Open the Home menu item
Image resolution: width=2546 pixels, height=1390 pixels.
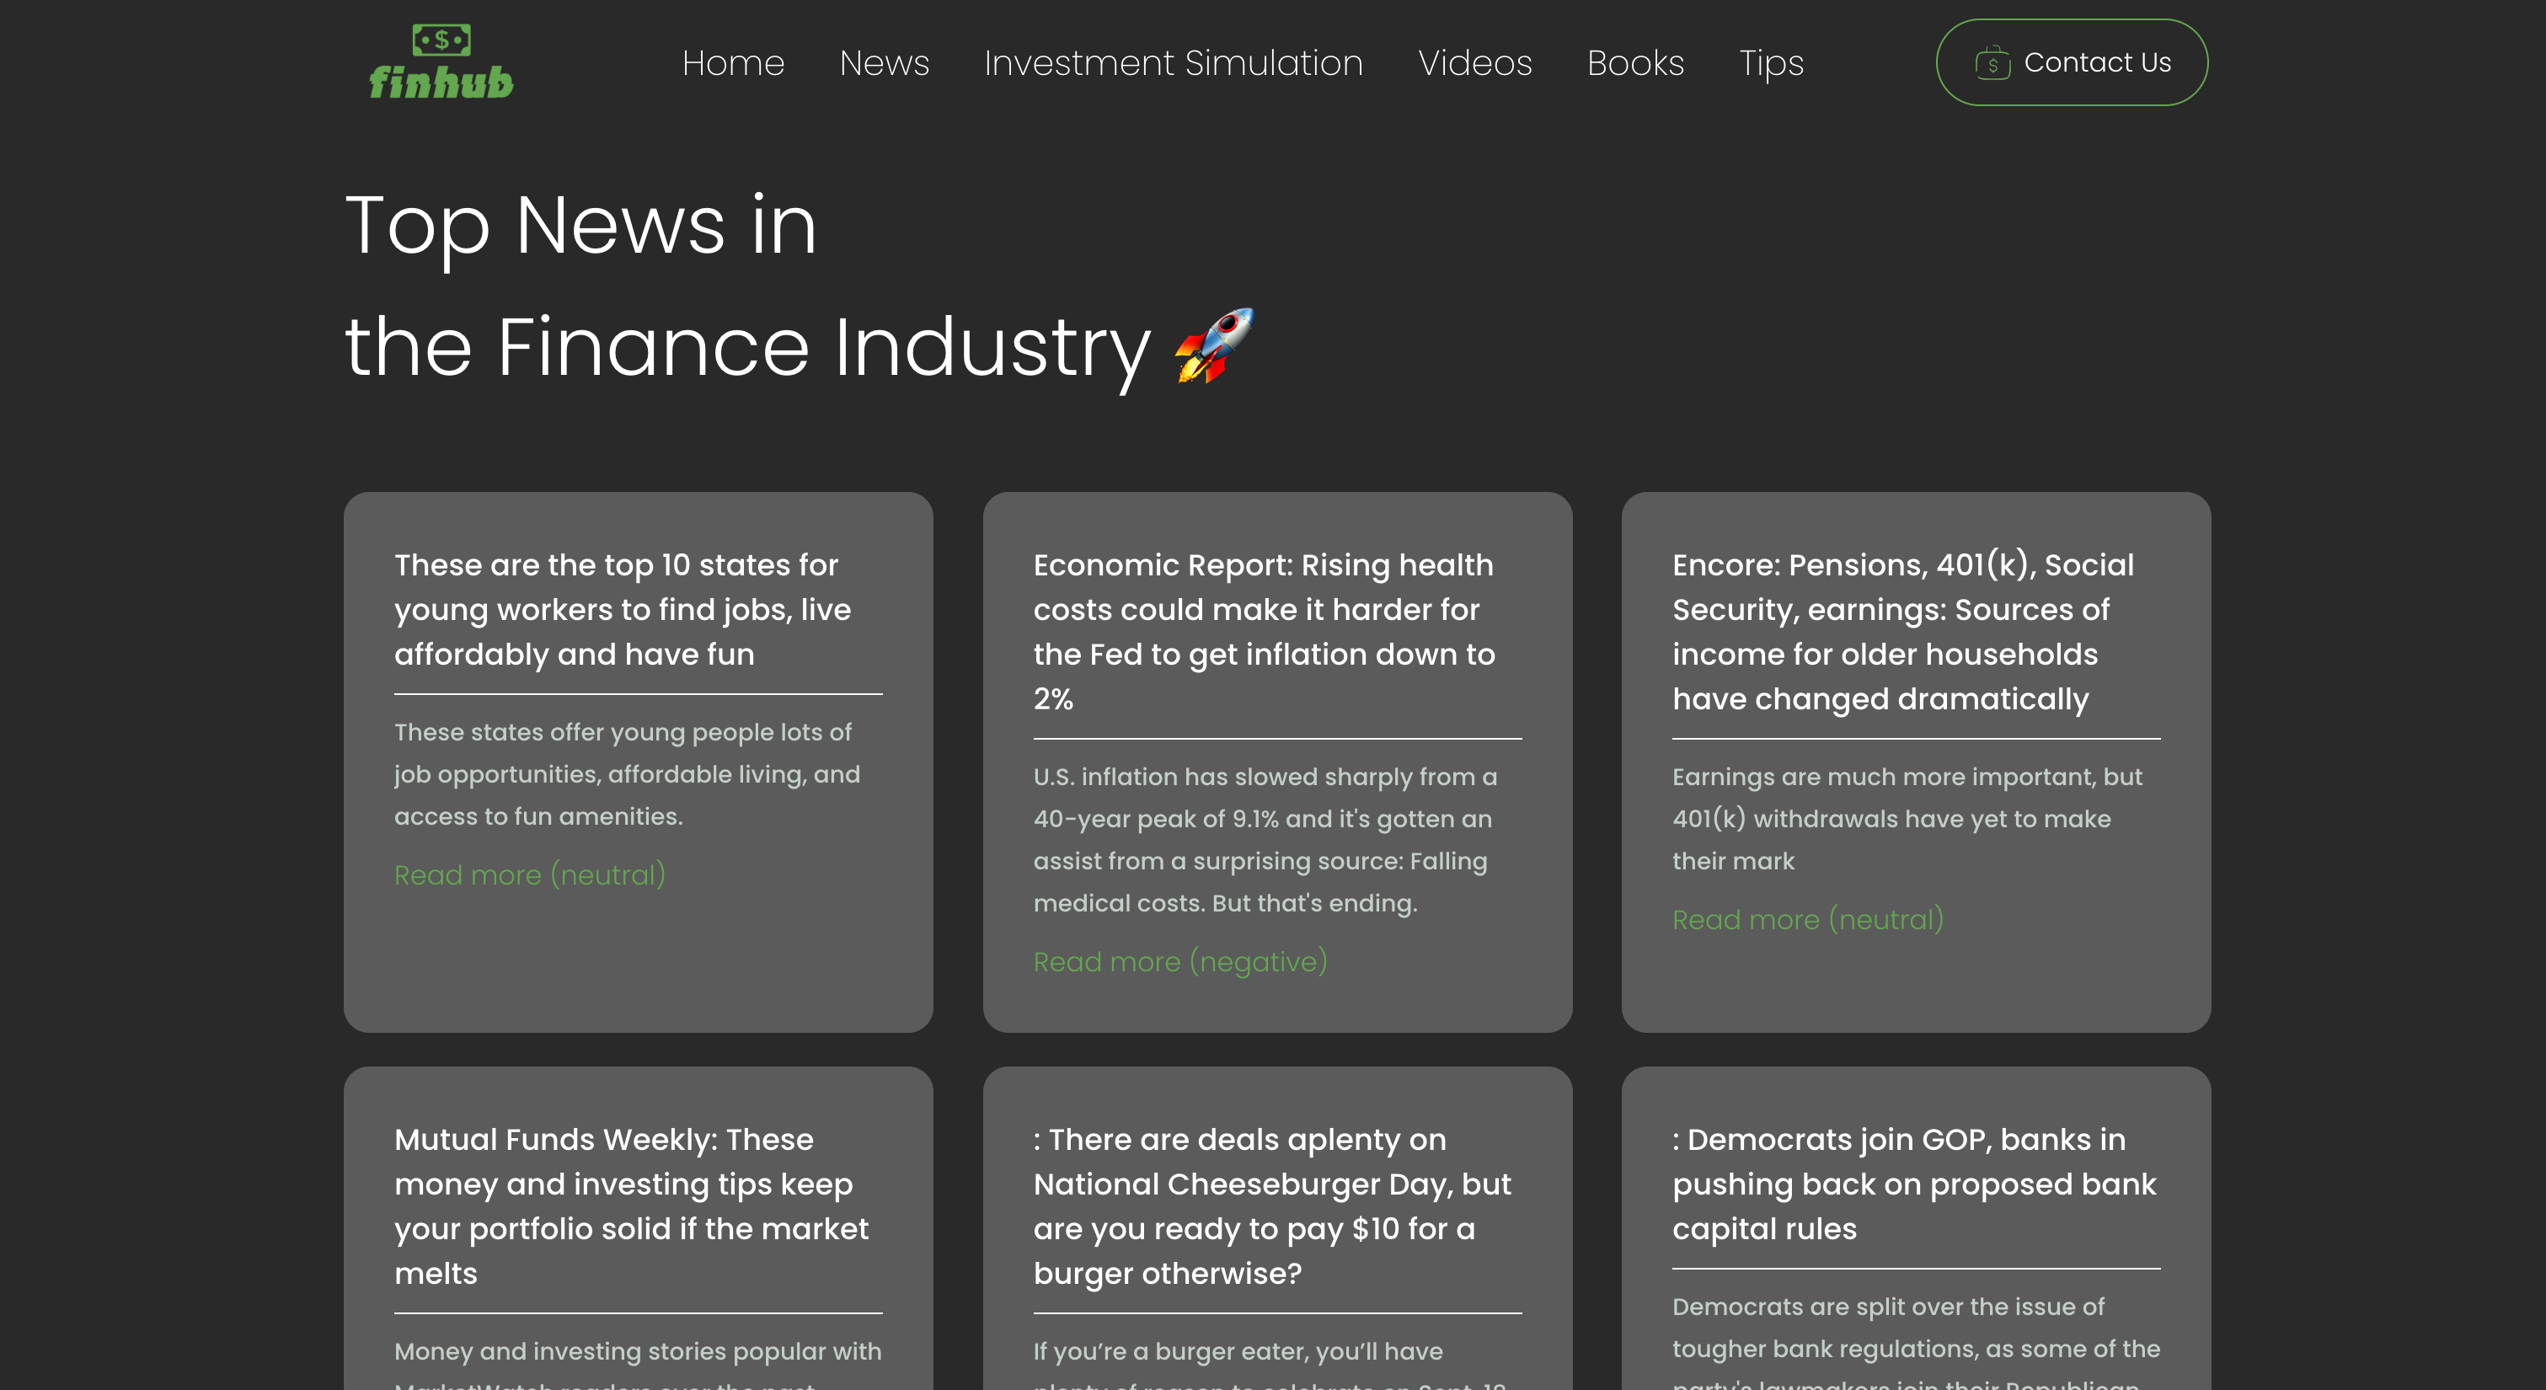pos(732,63)
